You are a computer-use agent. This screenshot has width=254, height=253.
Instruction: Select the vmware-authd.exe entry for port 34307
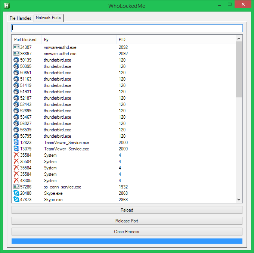60,47
